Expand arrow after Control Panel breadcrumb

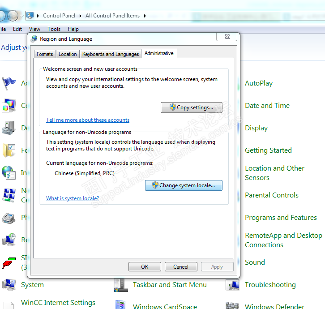click(81, 16)
